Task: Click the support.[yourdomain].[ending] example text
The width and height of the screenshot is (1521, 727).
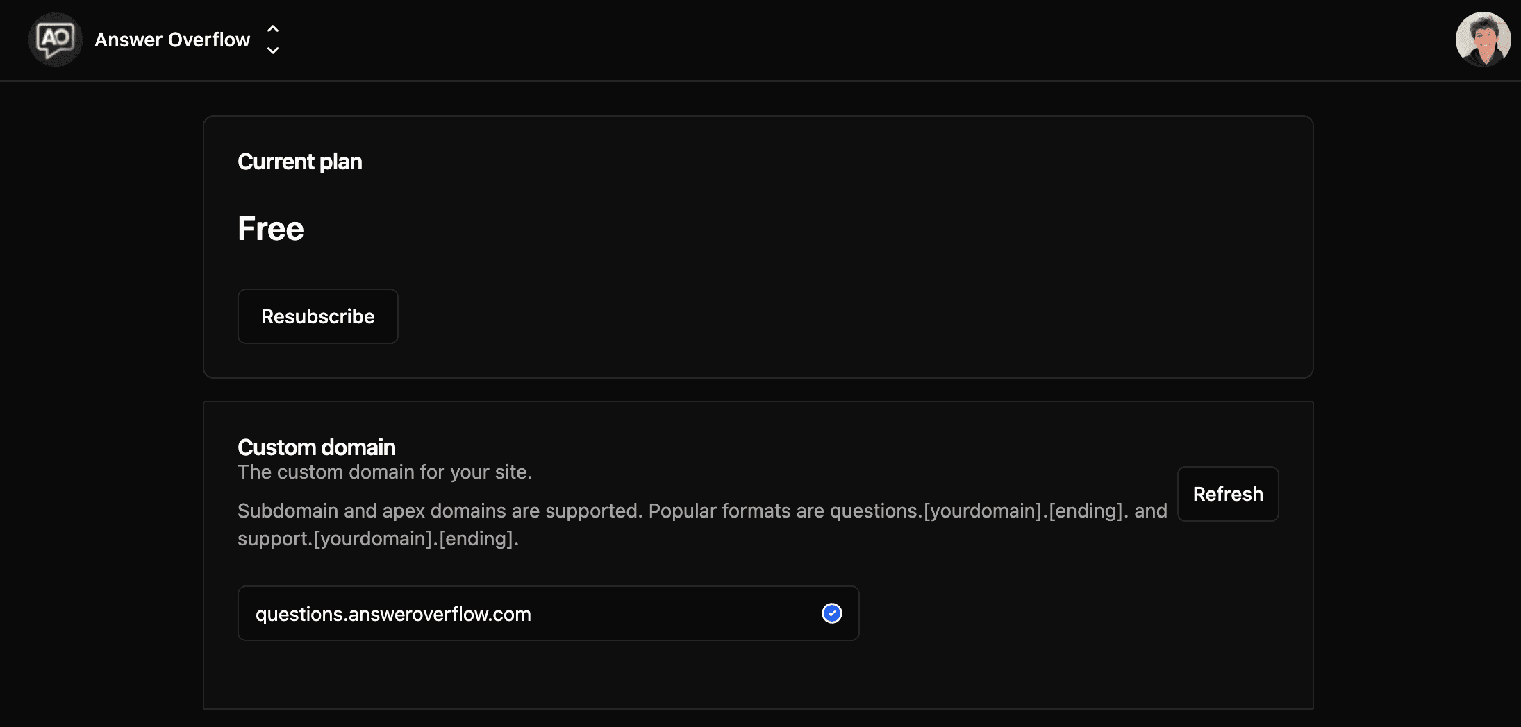Action: pyautogui.click(x=377, y=539)
